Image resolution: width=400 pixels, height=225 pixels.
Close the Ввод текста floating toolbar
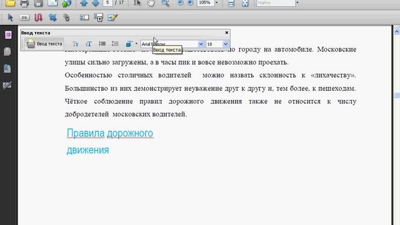226,32
